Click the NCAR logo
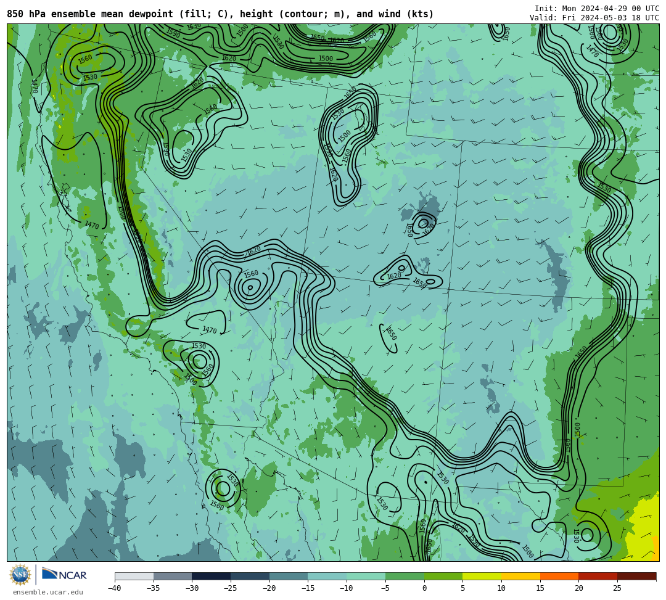The image size is (666, 600). 64,575
